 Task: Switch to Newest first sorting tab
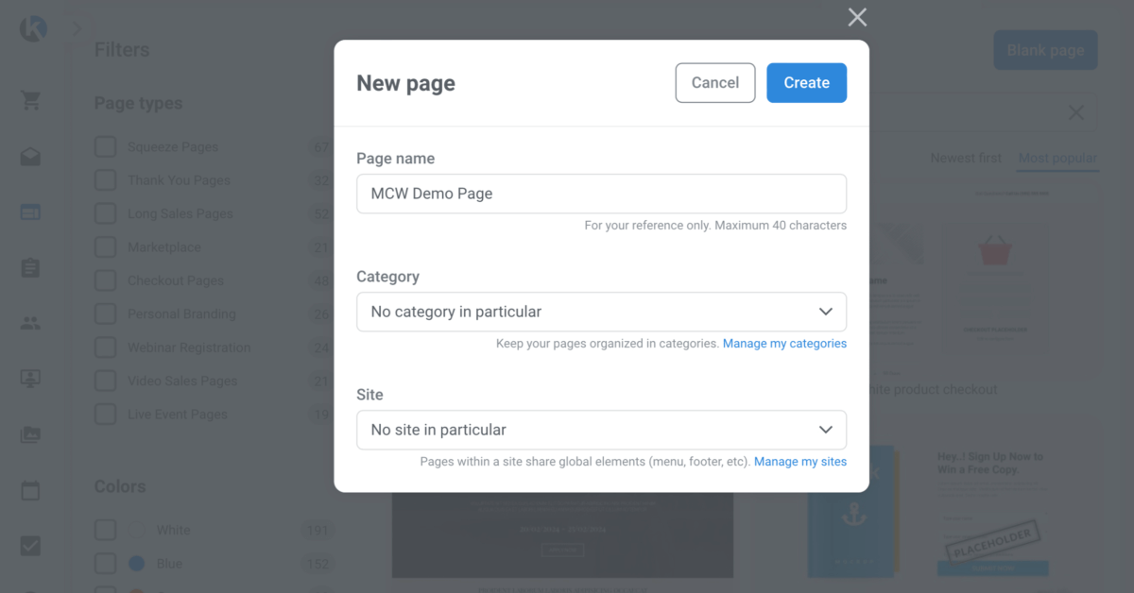pyautogui.click(x=965, y=158)
